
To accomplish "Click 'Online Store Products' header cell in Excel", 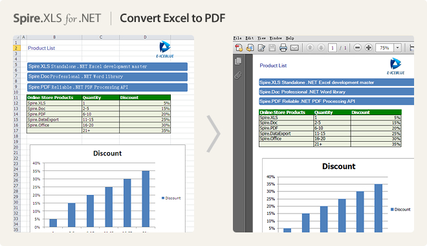I will coord(54,98).
